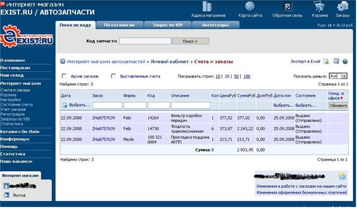
Task: Show 100 rows per page
Action: point(247,76)
